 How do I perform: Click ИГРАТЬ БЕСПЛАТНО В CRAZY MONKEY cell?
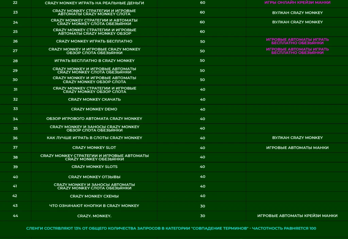pos(94,61)
